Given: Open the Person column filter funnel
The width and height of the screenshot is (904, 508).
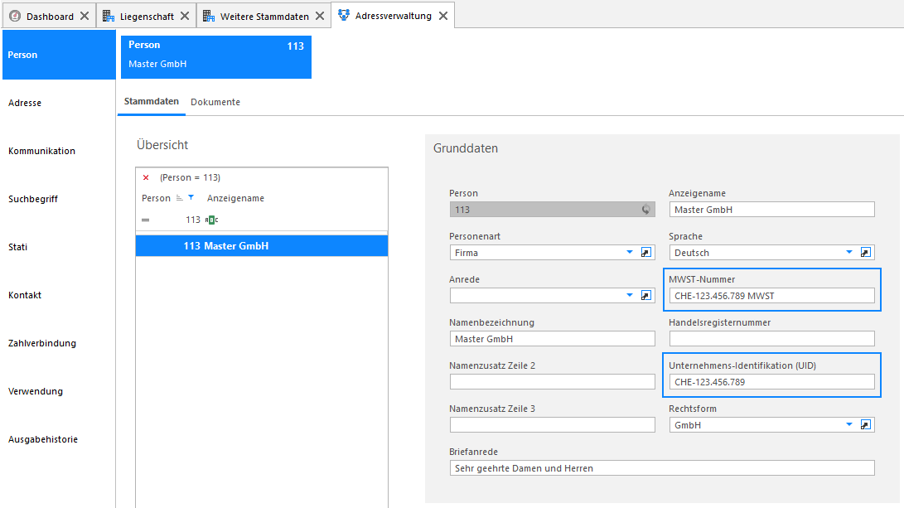Looking at the screenshot, I should click(x=191, y=198).
